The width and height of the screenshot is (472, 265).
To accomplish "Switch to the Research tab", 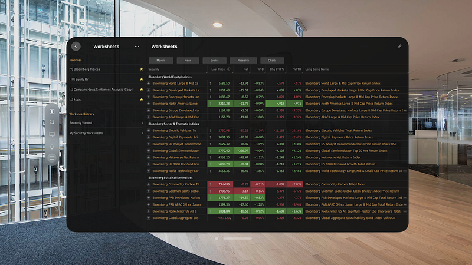I will click(243, 61).
